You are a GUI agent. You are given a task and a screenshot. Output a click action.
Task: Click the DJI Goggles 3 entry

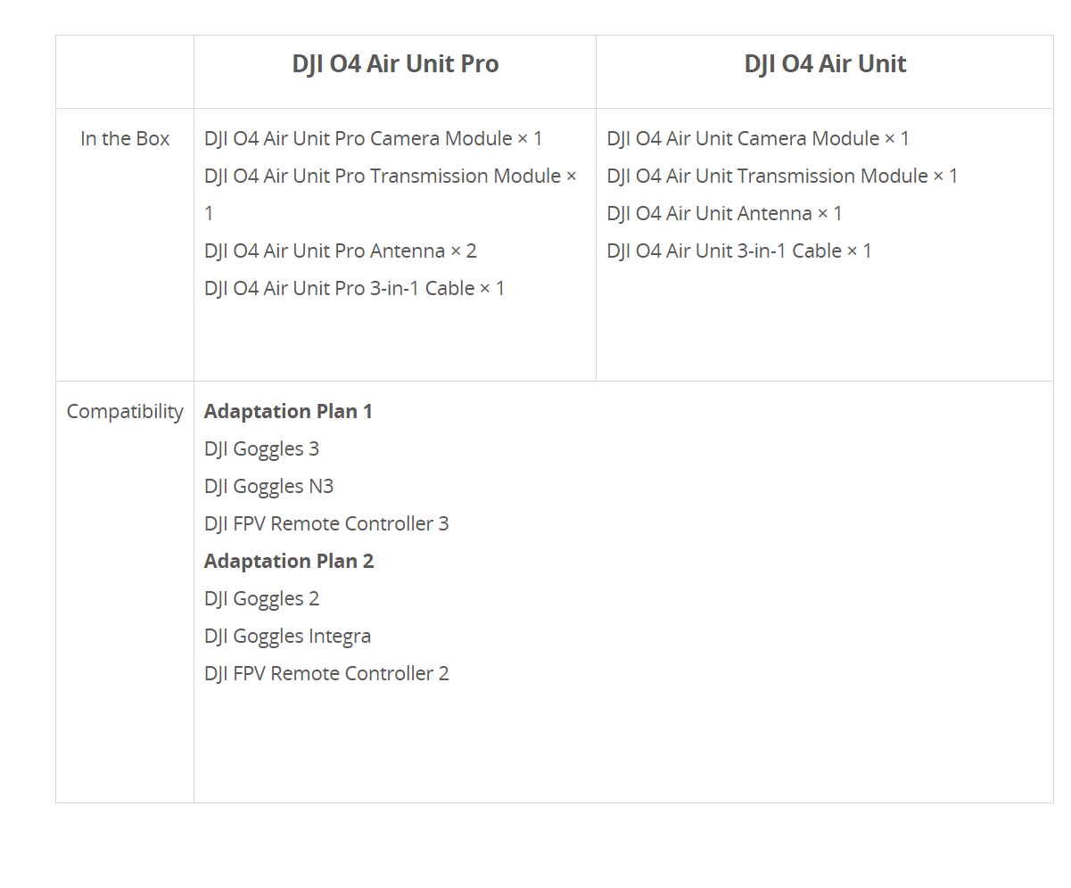261,449
